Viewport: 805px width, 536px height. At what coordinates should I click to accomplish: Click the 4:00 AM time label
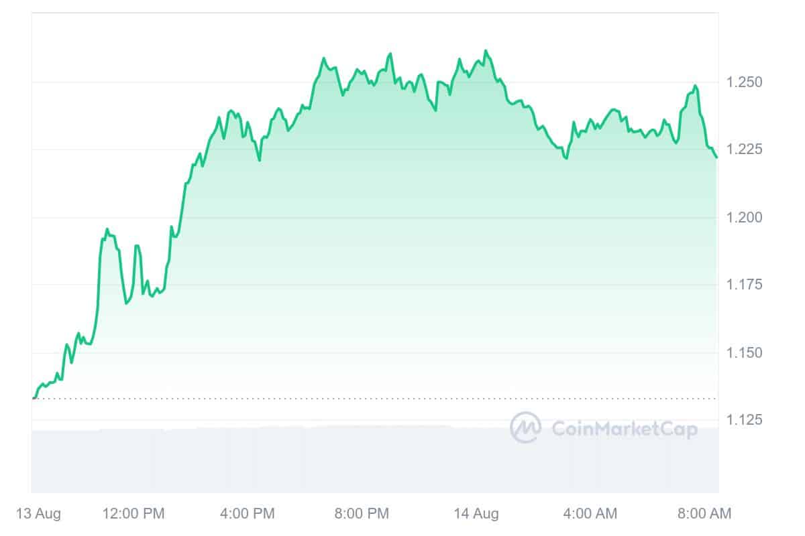click(x=590, y=514)
